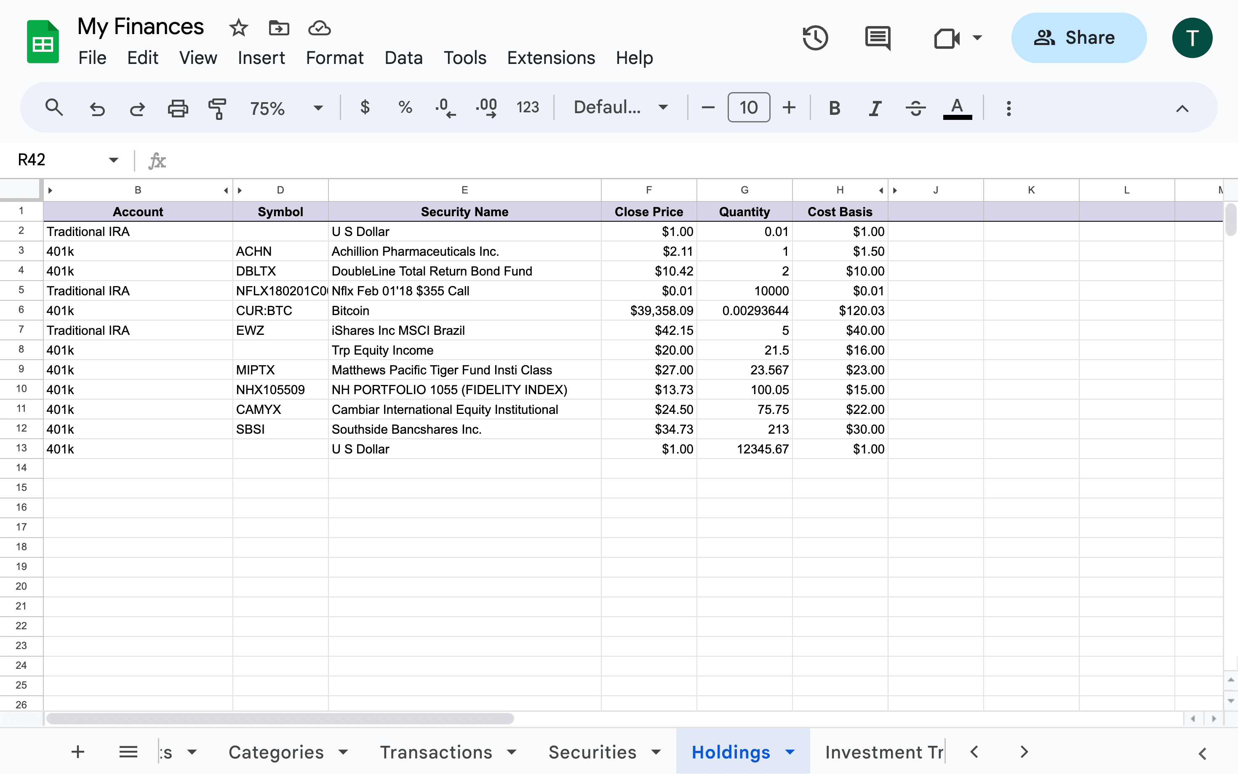Toggle italic formatting

[x=875, y=108]
